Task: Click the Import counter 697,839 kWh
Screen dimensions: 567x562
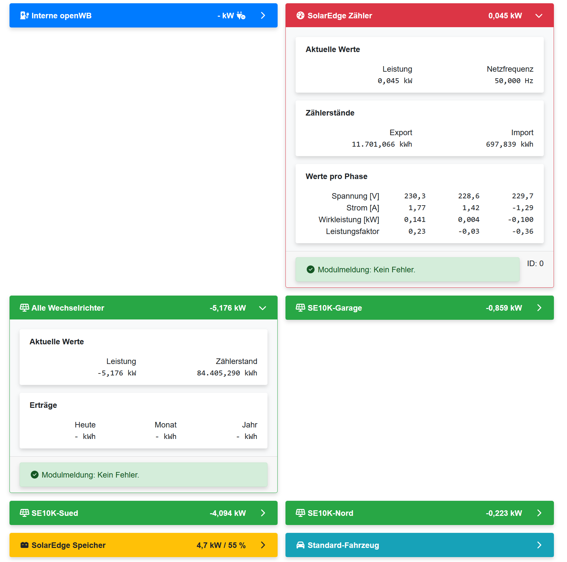Action: point(509,144)
